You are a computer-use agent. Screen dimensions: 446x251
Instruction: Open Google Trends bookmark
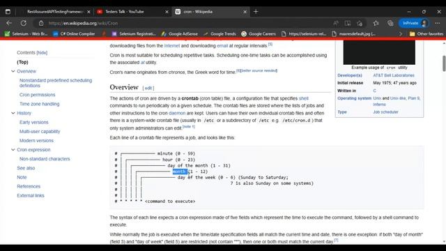click(x=220, y=33)
